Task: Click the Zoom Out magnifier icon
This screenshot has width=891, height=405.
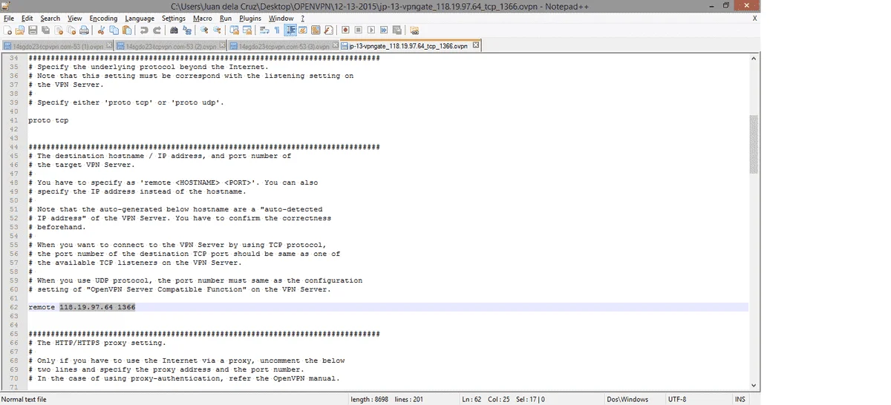Action: pos(217,30)
